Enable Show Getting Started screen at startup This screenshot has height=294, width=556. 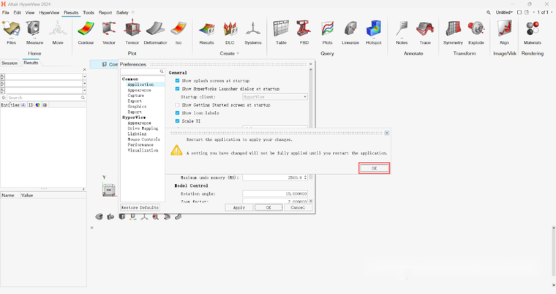[x=177, y=105]
